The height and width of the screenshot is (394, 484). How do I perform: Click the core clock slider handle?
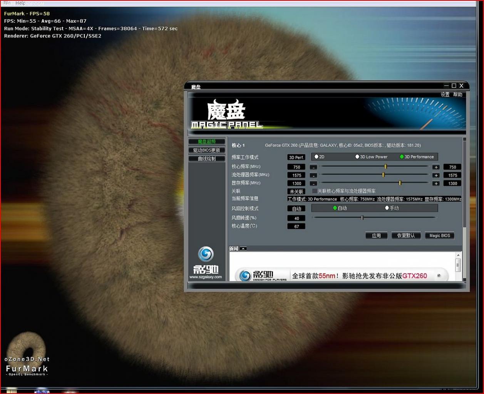coord(385,167)
